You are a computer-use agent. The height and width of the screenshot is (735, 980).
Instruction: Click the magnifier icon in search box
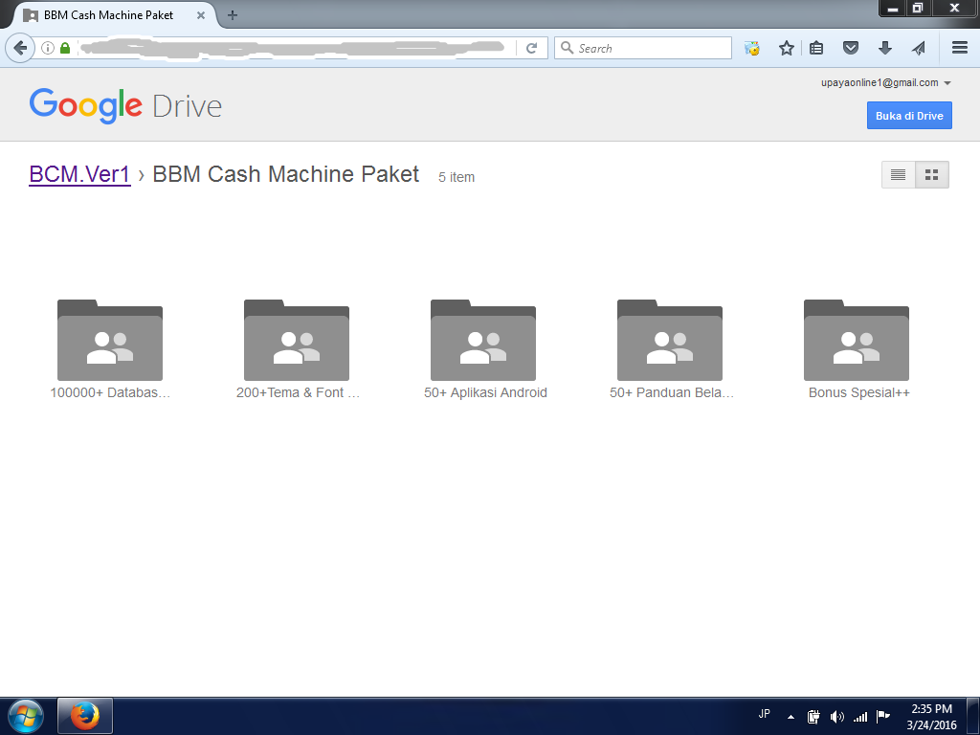coord(567,48)
